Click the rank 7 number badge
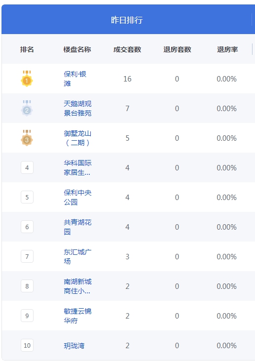 pos(27,256)
